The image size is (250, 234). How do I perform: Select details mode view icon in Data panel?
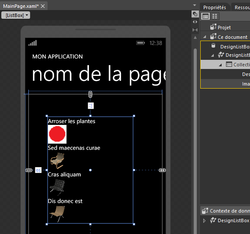point(215,16)
